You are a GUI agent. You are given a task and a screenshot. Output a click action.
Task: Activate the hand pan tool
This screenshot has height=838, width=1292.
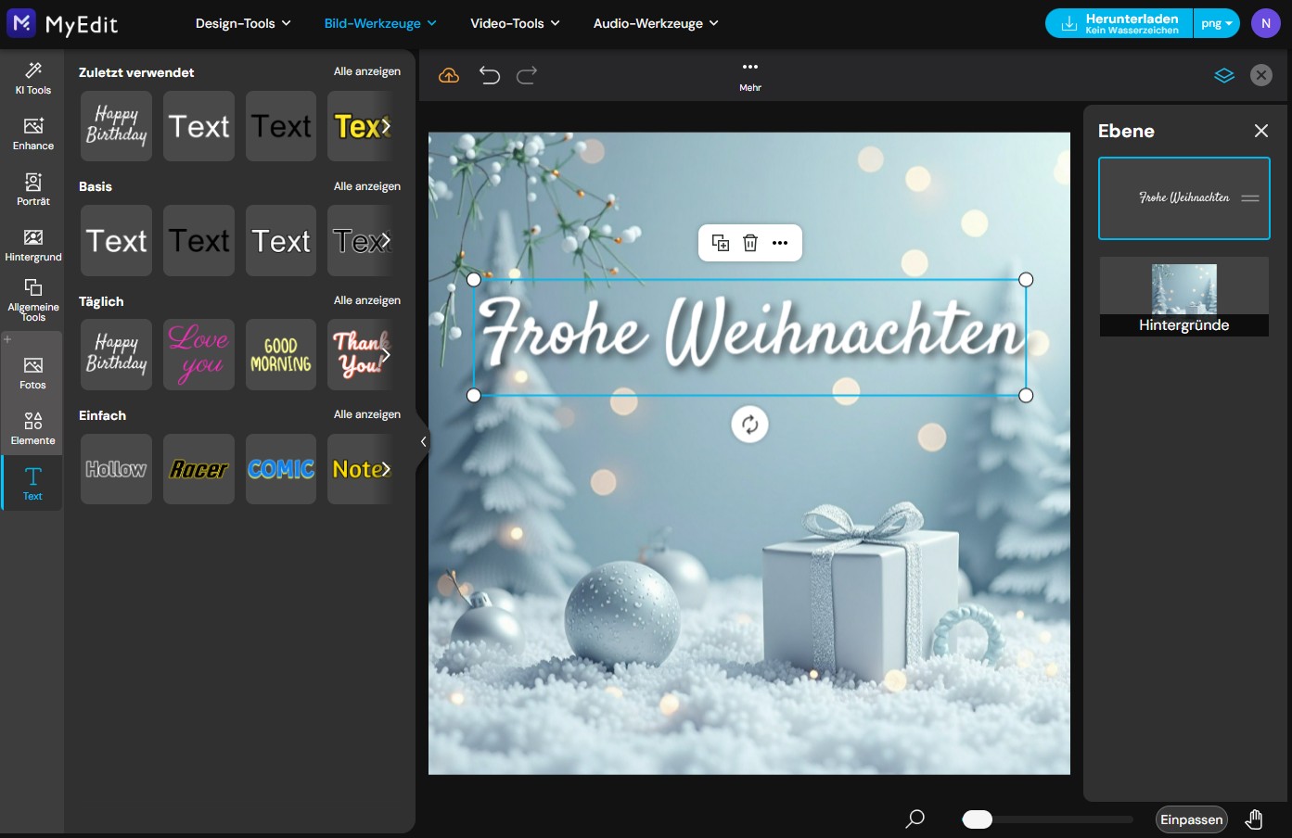[1254, 819]
